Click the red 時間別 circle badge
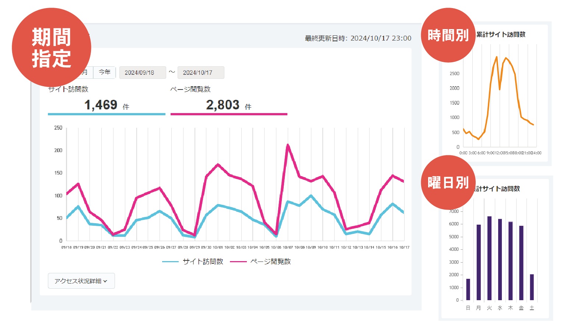 pyautogui.click(x=448, y=35)
